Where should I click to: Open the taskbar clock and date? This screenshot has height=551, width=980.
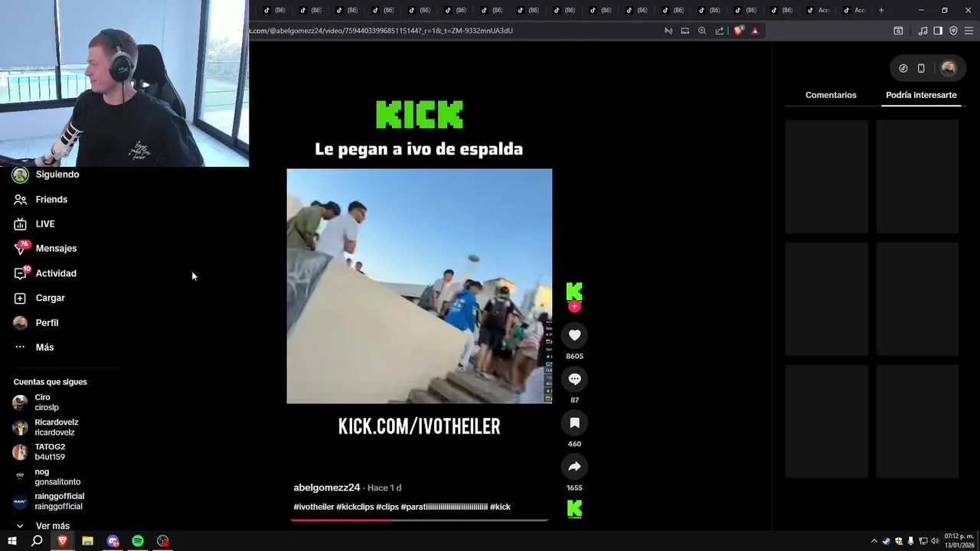click(x=959, y=541)
